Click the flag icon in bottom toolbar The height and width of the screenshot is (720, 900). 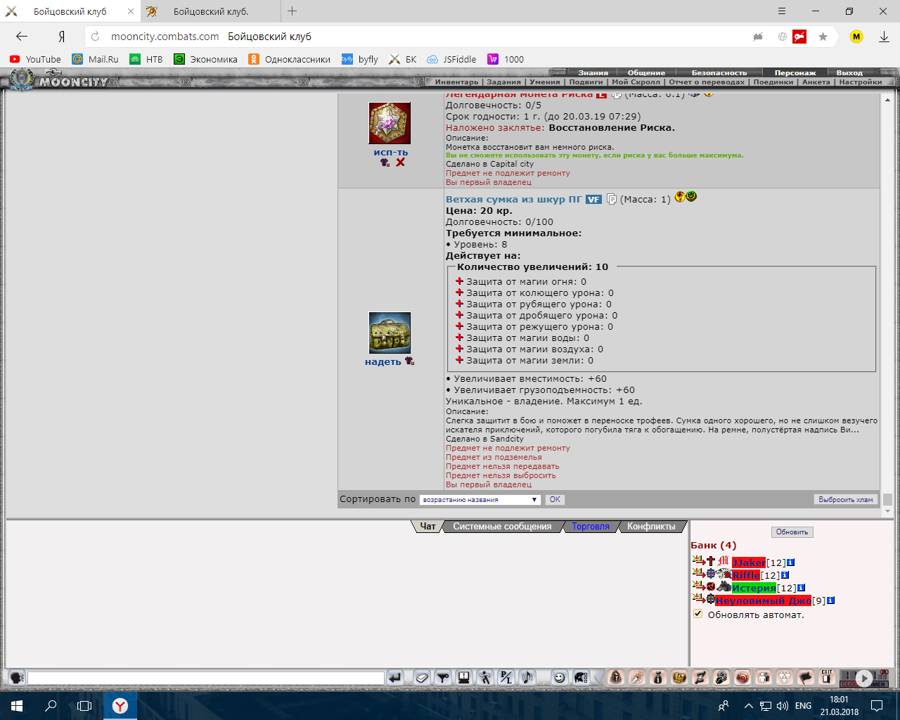[x=806, y=678]
